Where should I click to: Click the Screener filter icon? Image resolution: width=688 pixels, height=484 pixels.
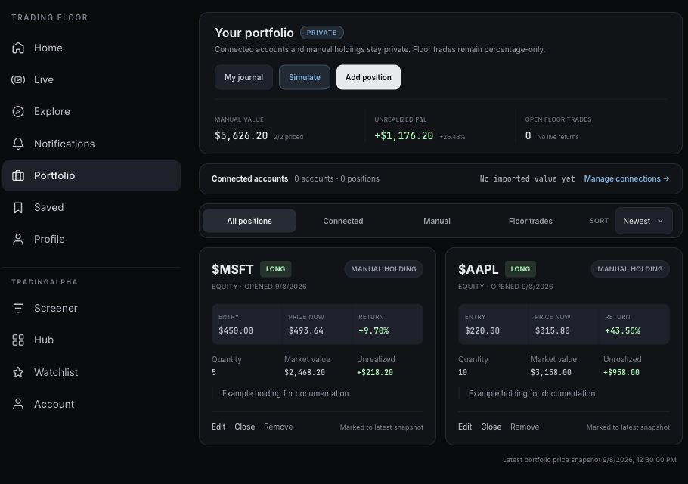[18, 308]
